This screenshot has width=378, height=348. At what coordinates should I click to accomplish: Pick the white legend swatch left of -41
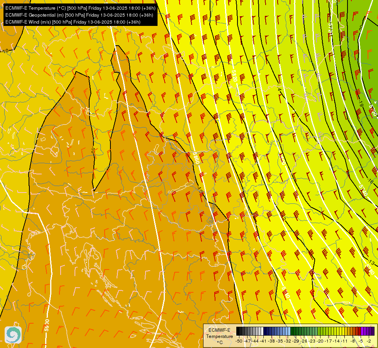[x=262, y=331]
